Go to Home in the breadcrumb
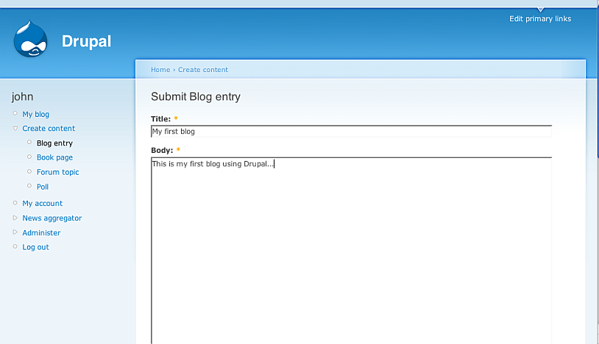This screenshot has width=599, height=344. tap(160, 70)
